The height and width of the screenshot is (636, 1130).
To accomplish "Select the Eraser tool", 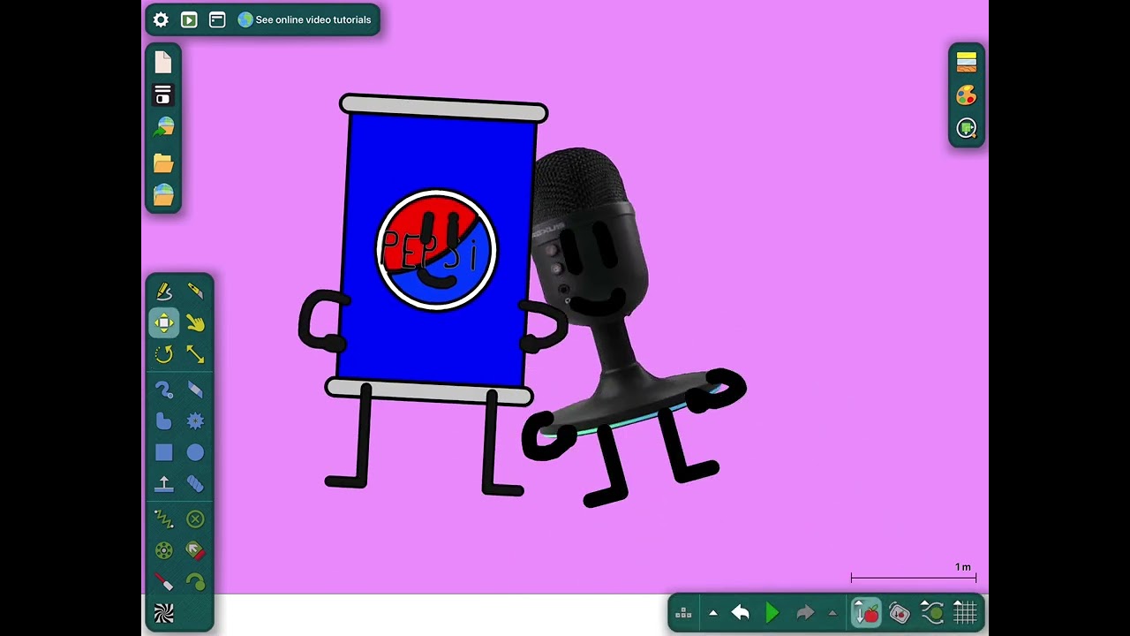I will coord(195,389).
